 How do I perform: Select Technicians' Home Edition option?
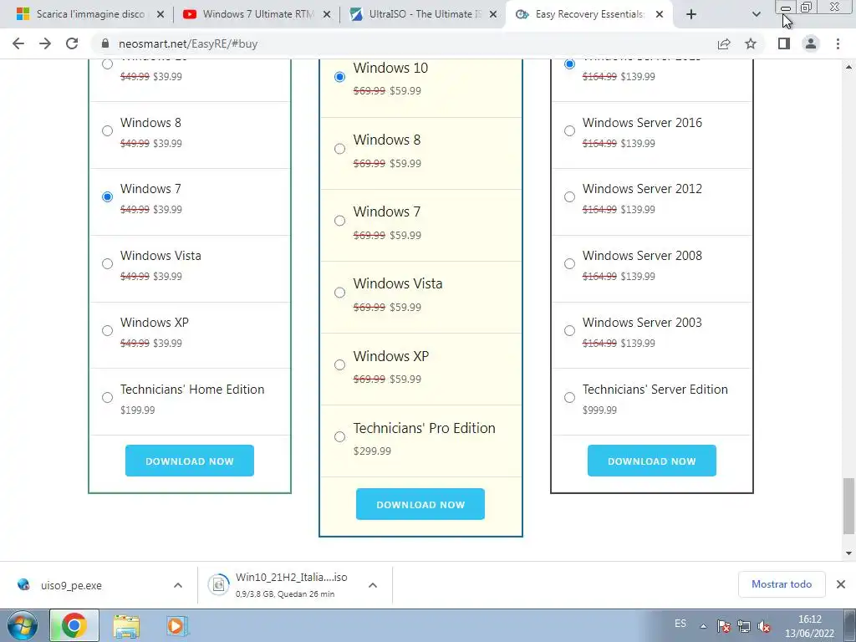pos(108,397)
